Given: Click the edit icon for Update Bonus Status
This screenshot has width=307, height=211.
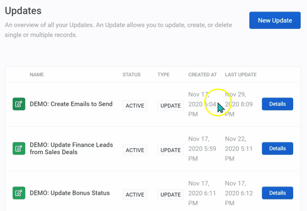Looking at the screenshot, I should point(19,193).
